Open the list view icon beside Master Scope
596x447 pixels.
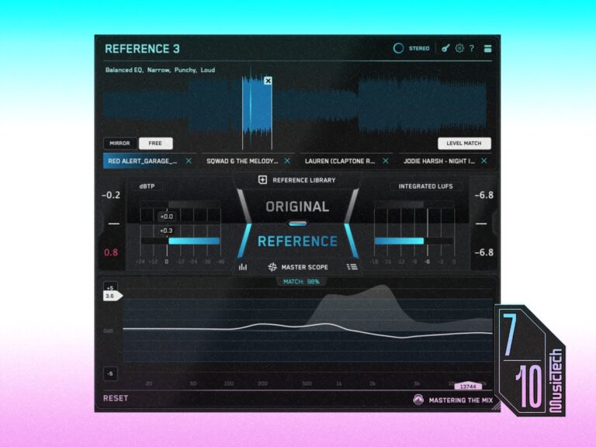coord(352,267)
